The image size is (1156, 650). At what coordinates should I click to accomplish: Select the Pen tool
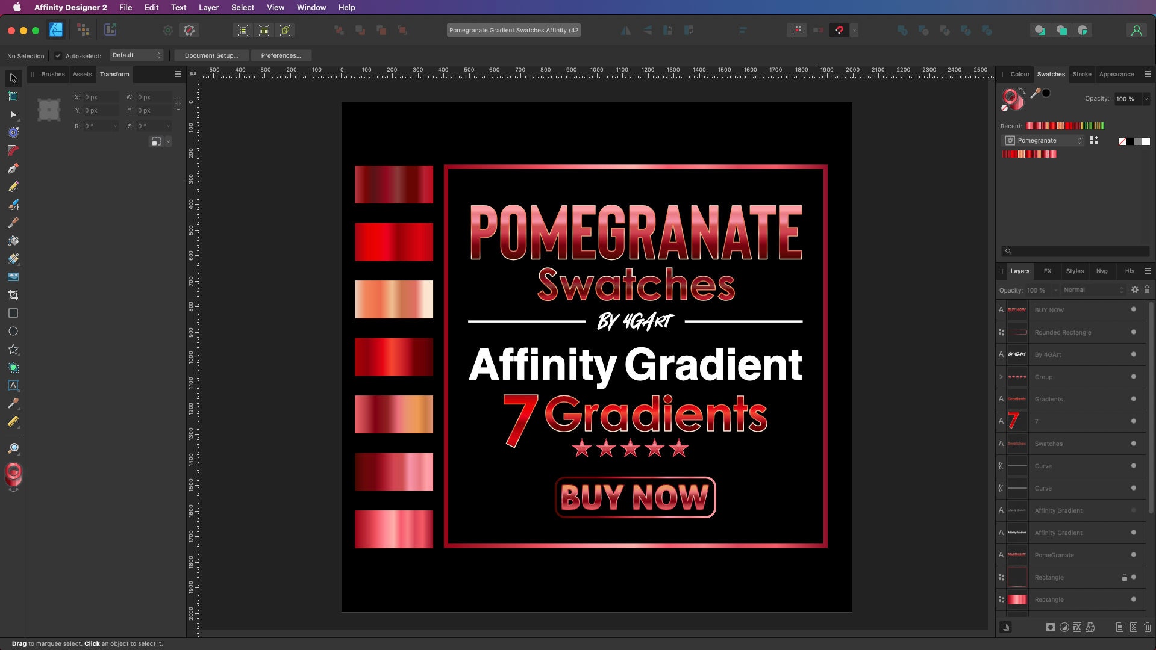(13, 169)
